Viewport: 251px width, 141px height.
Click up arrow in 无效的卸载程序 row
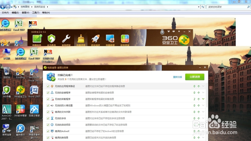pyautogui.click(x=199, y=99)
